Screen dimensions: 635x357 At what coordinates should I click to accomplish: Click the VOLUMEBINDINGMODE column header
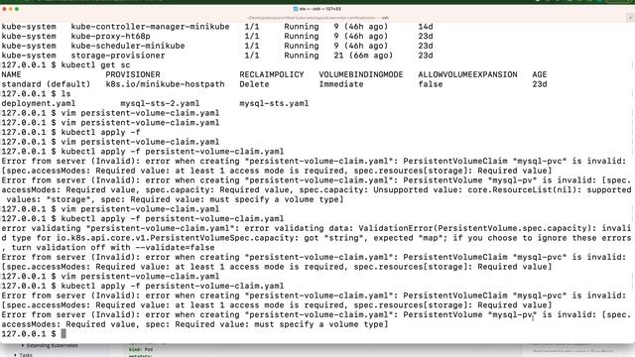pyautogui.click(x=361, y=75)
